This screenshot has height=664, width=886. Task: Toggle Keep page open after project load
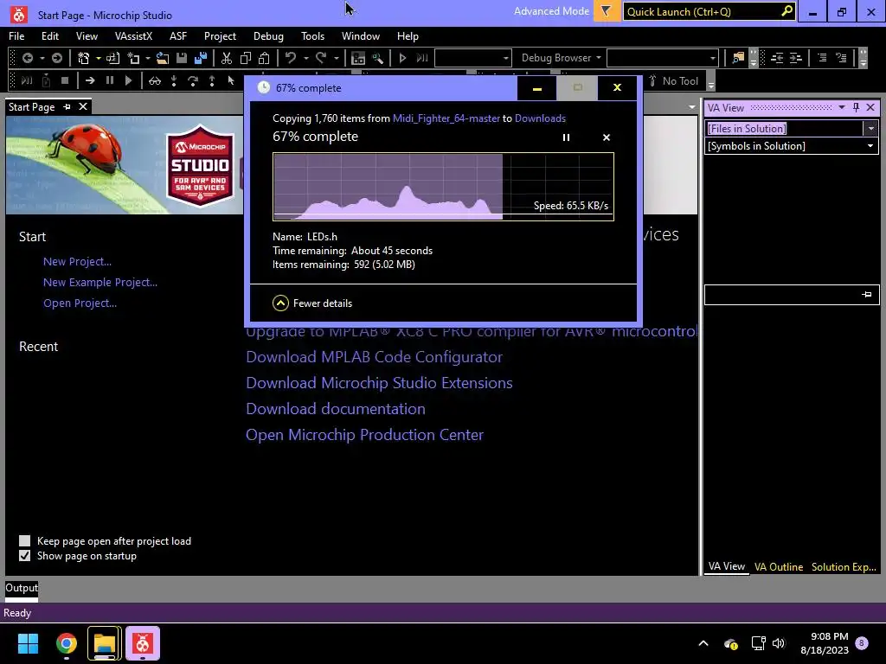click(x=24, y=541)
